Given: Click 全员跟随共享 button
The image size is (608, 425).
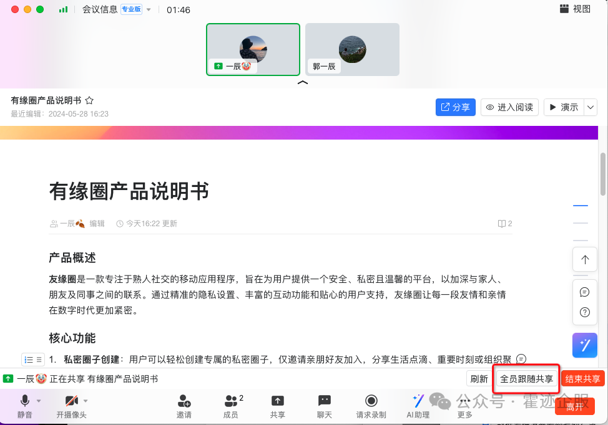Looking at the screenshot, I should point(526,379).
